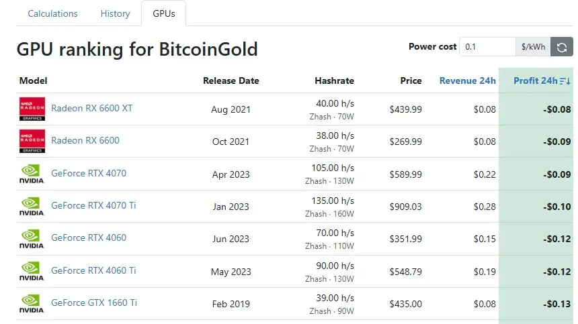
Task: Open the Radeon RX 6600 link
Action: pyautogui.click(x=85, y=140)
